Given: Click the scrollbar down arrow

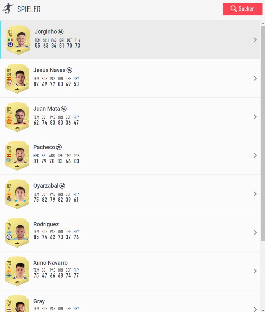Looking at the screenshot, I should point(263,309).
